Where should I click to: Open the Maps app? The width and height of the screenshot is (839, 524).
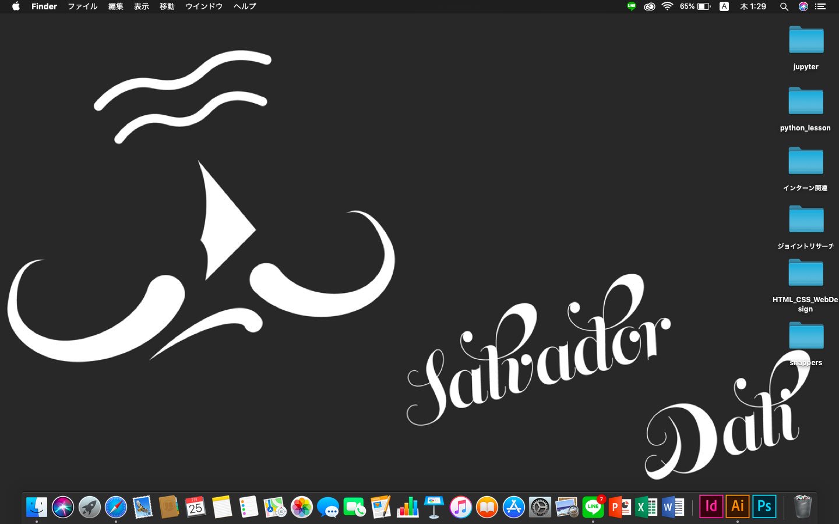point(275,507)
